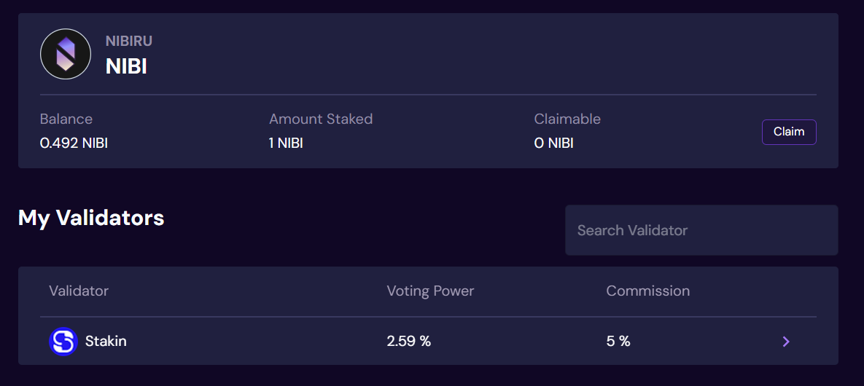Claim the staking rewards
The width and height of the screenshot is (864, 386).
788,132
